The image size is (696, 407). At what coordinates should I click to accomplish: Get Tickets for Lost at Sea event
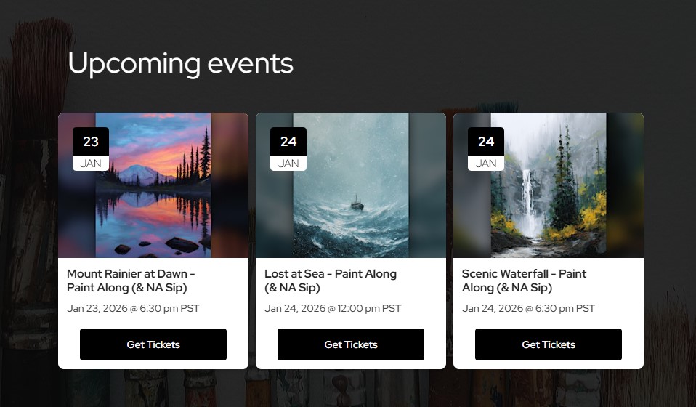tap(351, 344)
